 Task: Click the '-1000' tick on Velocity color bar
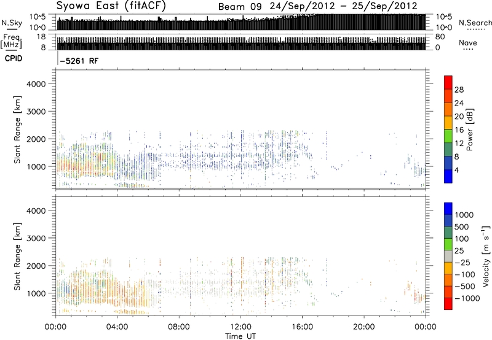(467, 298)
